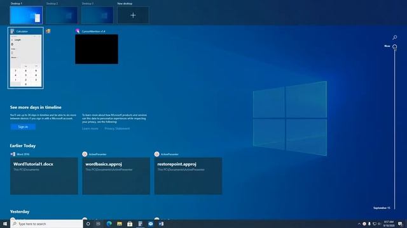Click the timeline search magnifier icon
The height and width of the screenshot is (228, 407).
click(x=394, y=37)
